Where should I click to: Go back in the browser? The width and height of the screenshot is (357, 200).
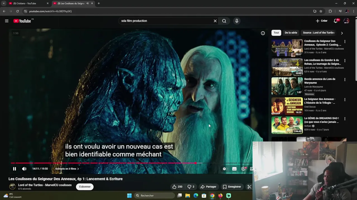(x=4, y=11)
